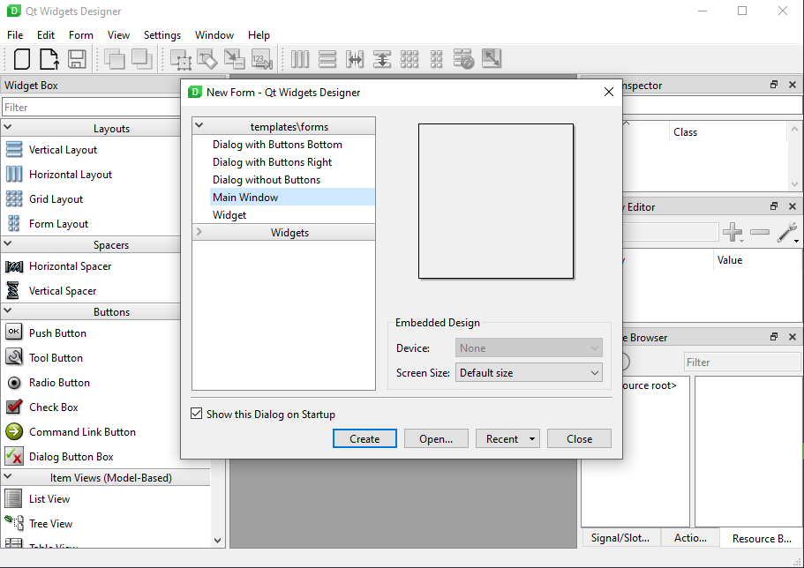Viewport: 804px width, 568px height.
Task: Activate the Edit Widgets mode icon
Action: [x=181, y=59]
